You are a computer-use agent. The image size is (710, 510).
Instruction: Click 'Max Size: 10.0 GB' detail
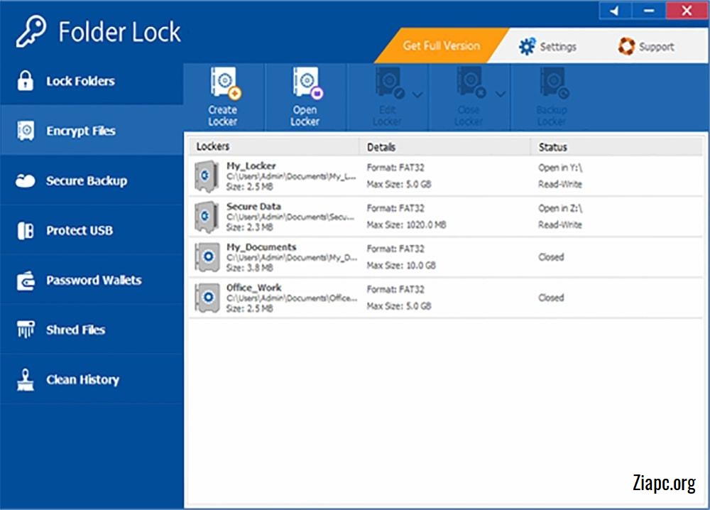click(401, 266)
